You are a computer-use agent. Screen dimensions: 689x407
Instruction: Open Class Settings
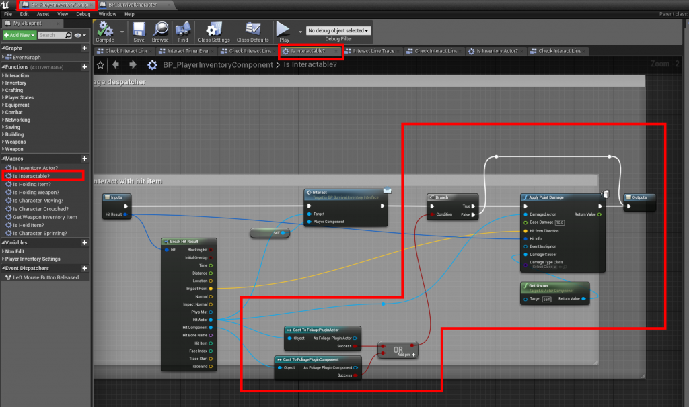pos(214,32)
